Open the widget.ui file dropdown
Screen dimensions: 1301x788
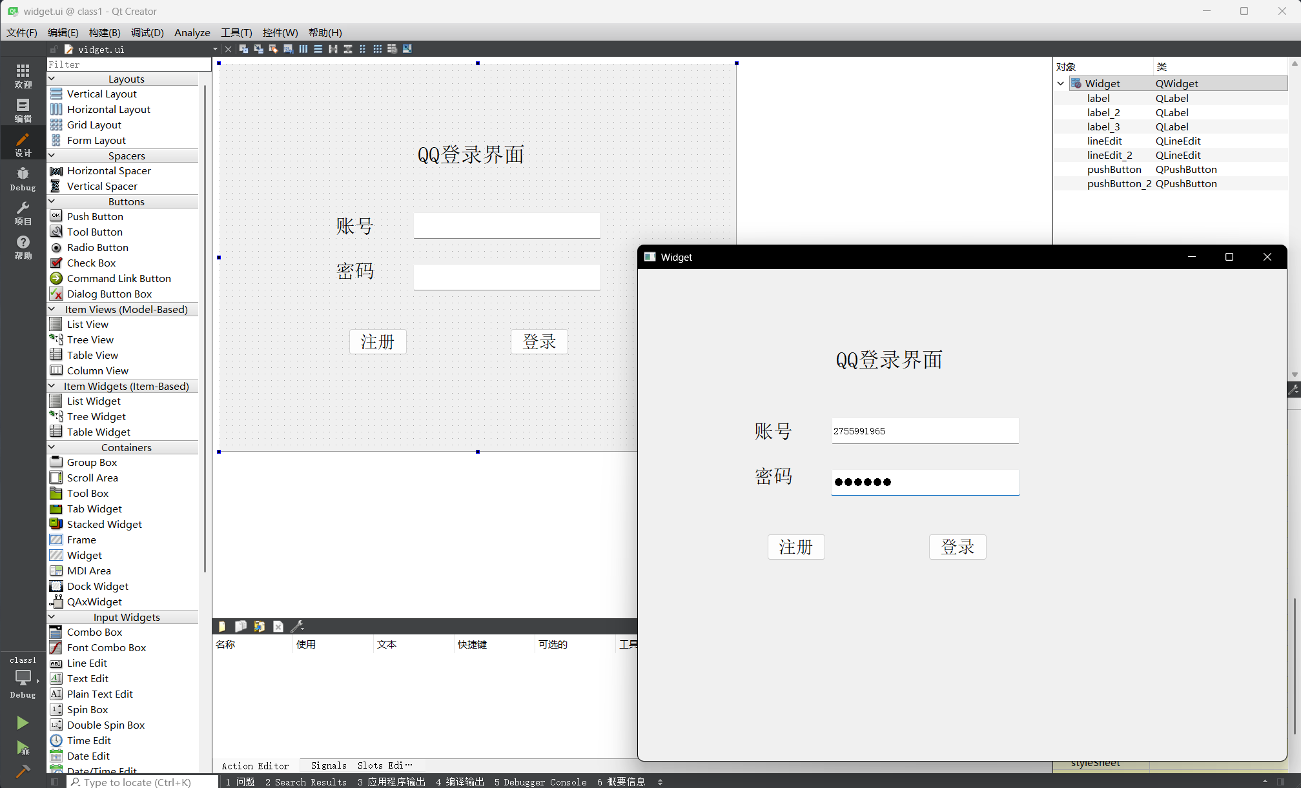point(215,49)
